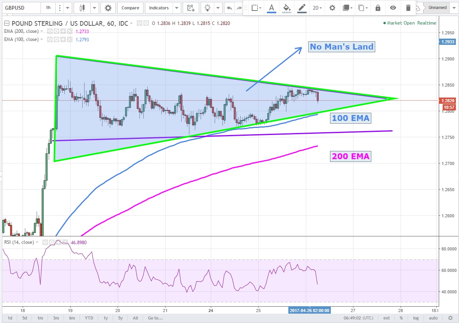Lock the selected drawing with padlock icon
Screen dimensions: 459x323
click(x=378, y=8)
